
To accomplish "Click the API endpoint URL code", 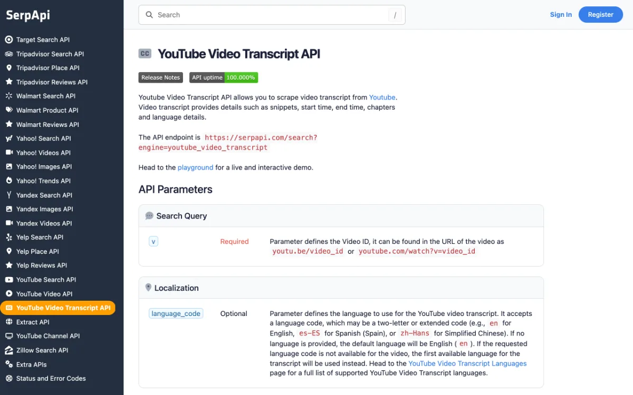I will click(228, 142).
